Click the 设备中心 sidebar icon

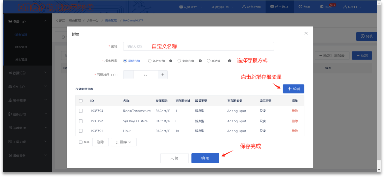[x=10, y=22]
